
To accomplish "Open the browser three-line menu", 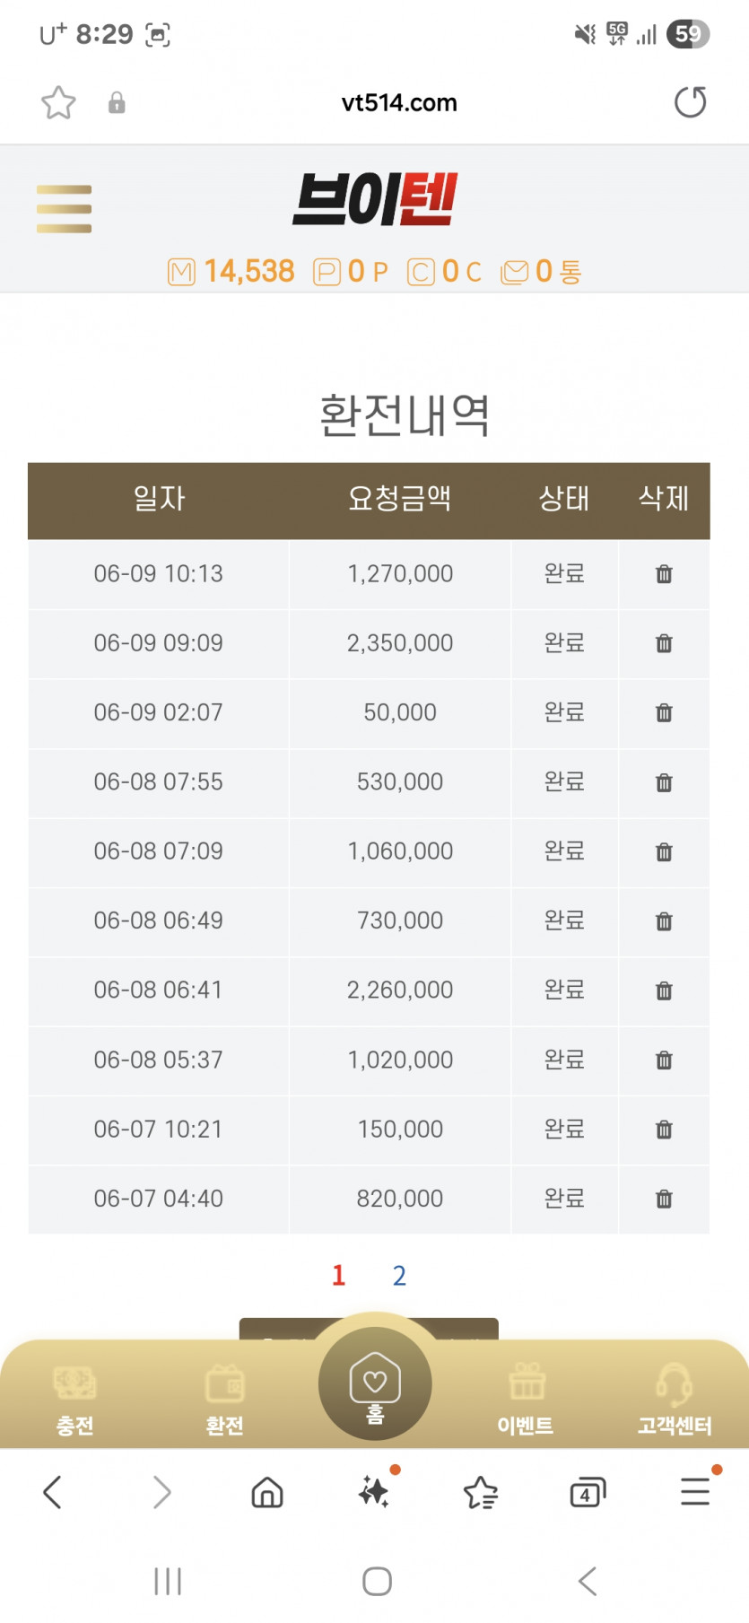I will tap(695, 1491).
